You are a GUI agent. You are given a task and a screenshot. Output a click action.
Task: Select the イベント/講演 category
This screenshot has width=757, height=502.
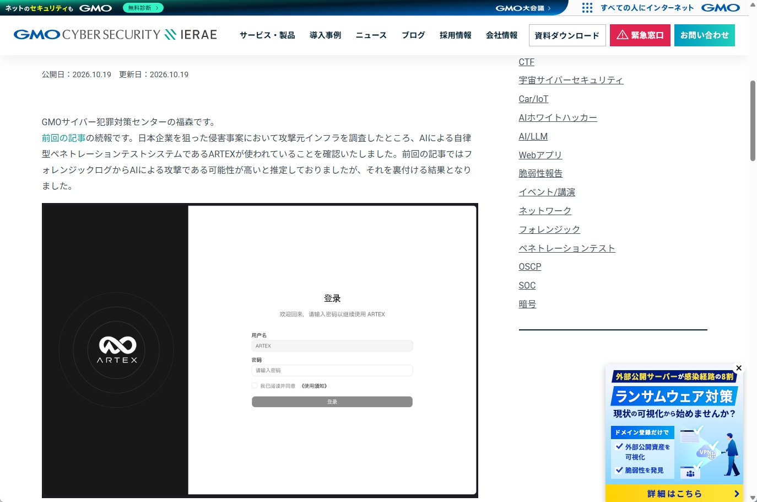pos(547,193)
